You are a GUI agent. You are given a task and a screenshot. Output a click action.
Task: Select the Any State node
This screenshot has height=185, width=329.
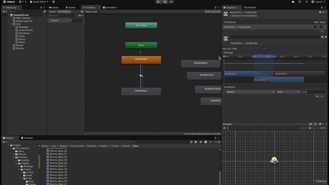coord(141,25)
